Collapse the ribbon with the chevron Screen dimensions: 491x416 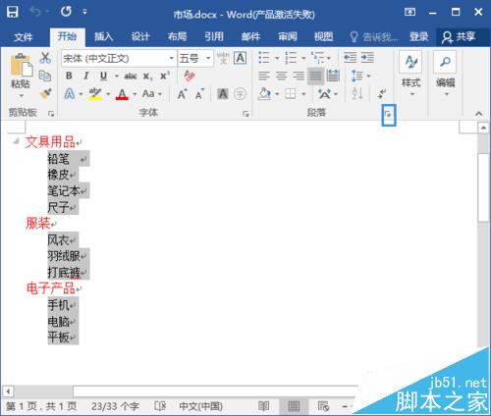478,114
